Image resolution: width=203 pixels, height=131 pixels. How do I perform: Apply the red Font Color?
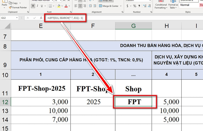click(66, 6)
